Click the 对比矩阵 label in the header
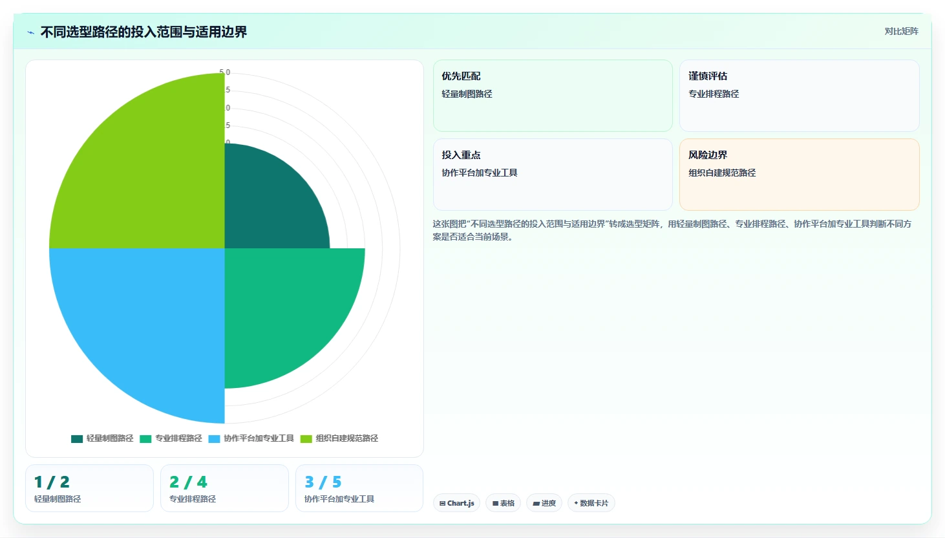 [x=901, y=31]
